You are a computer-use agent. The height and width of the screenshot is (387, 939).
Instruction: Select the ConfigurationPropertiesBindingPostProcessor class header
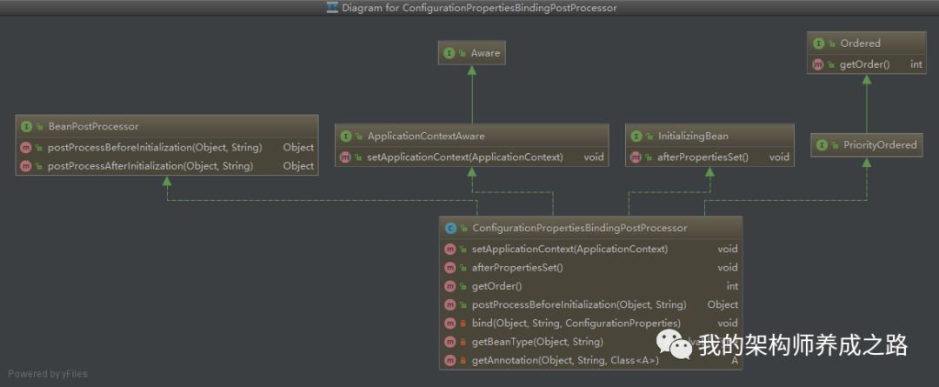click(590, 228)
